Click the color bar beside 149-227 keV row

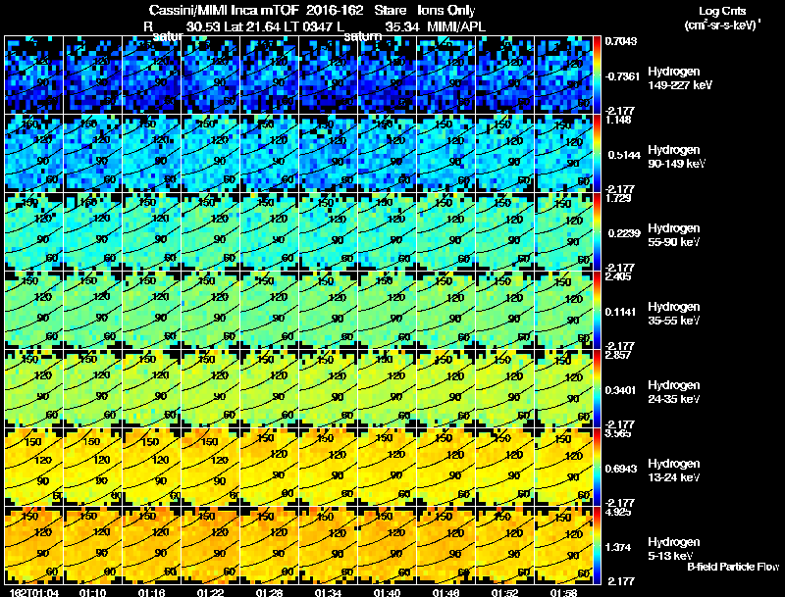pyautogui.click(x=597, y=75)
